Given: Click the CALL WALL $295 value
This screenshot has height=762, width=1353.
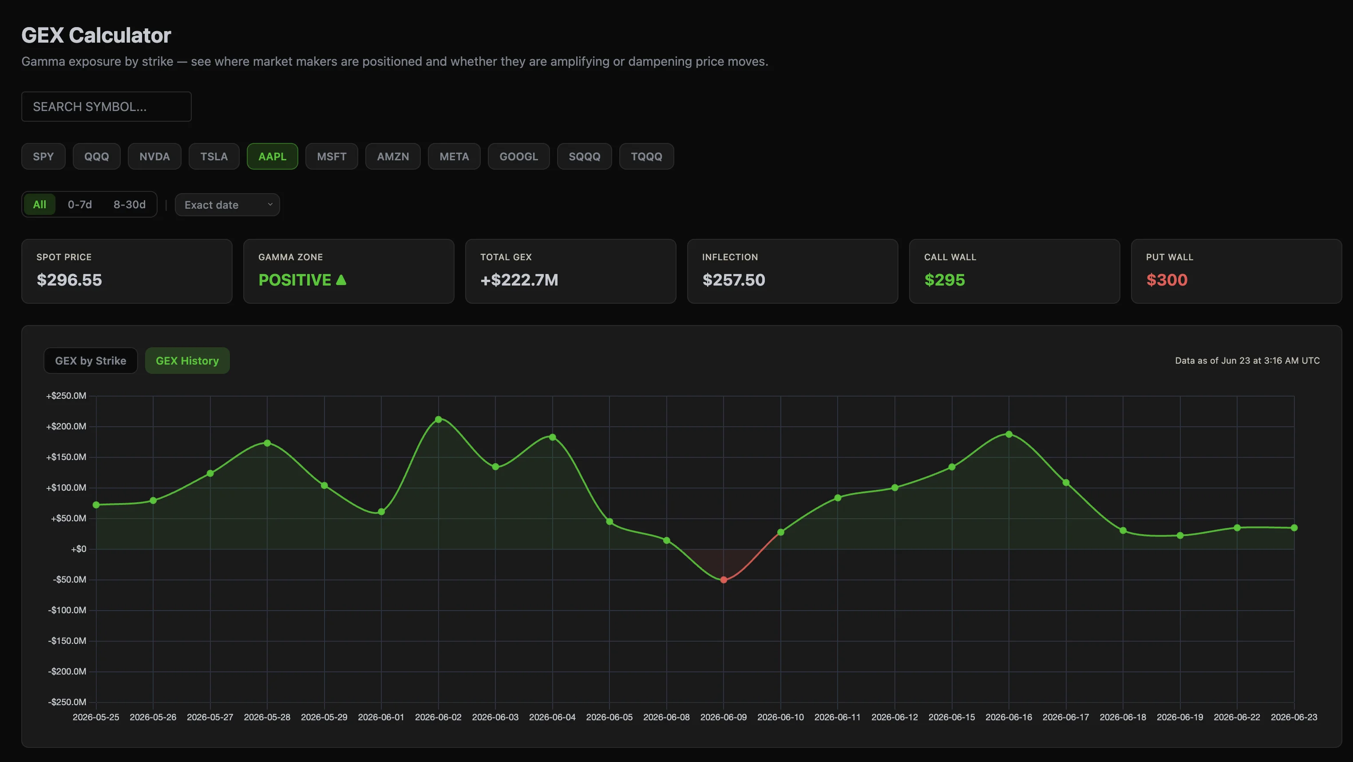Looking at the screenshot, I should (x=944, y=280).
